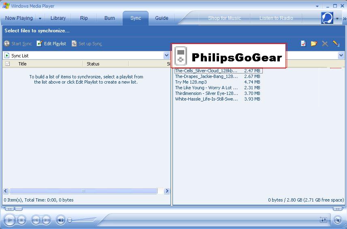
Task: Click the Start Sync toolbar button
Action: (18, 44)
